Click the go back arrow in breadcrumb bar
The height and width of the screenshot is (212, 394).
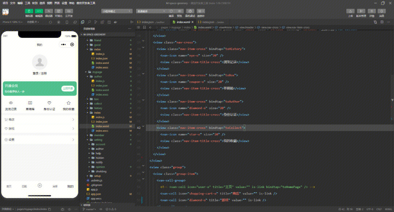[151, 27]
